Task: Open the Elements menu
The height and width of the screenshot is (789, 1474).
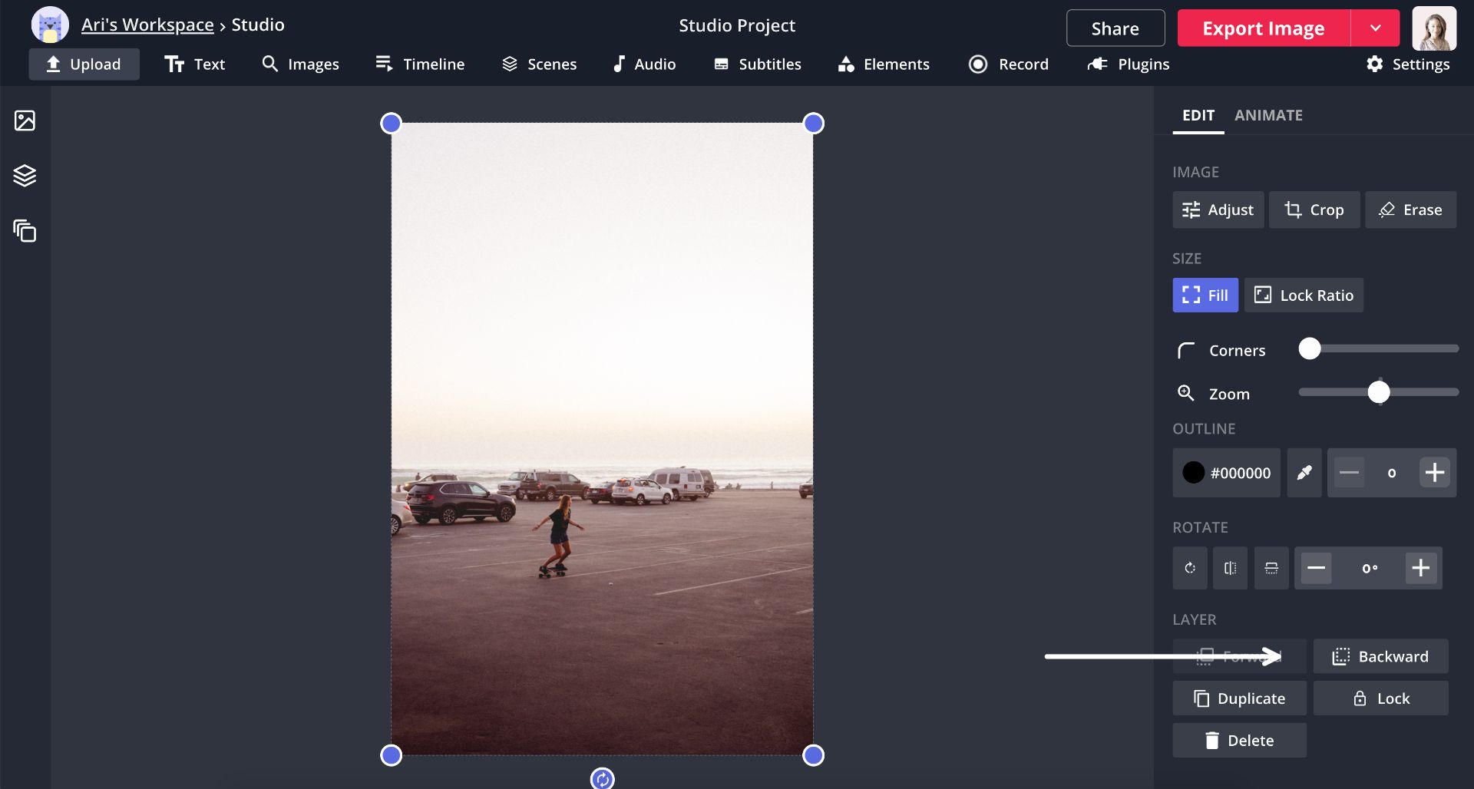Action: [x=884, y=64]
